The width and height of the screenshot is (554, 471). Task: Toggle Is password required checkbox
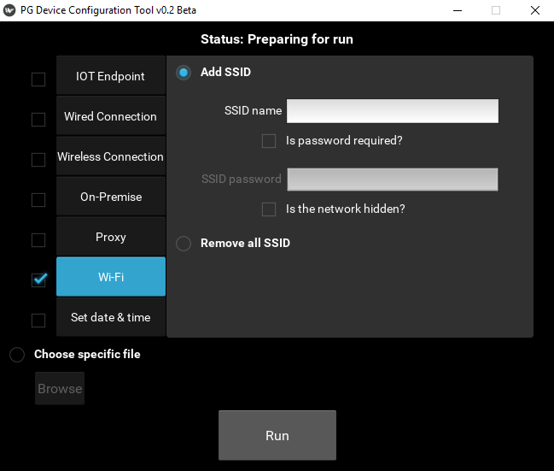[269, 141]
